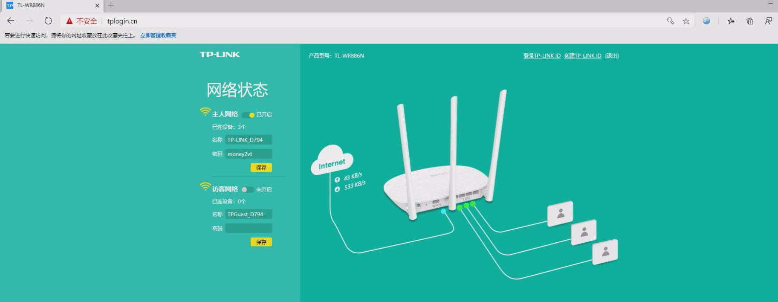This screenshot has height=302, width=778.
Task: Click the 登录TP-LINK ID link
Action: click(542, 56)
